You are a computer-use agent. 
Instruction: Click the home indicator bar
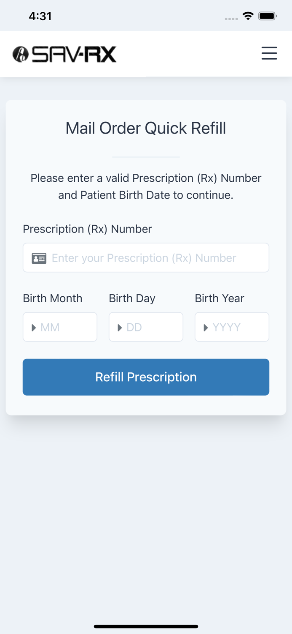point(146,626)
